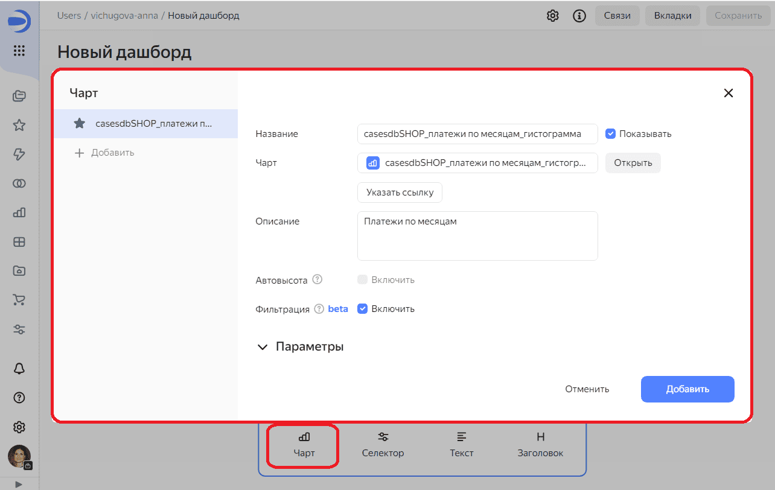Viewport: 775px width, 490px height.
Task: Click the DataLens logo in the sidebar
Action: (19, 22)
